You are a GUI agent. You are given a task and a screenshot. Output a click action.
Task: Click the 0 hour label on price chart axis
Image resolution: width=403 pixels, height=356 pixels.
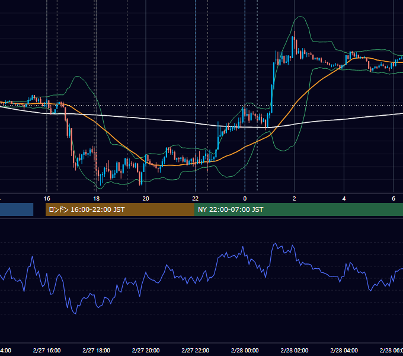[245, 199]
